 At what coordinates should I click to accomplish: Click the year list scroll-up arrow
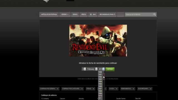(x=104, y=72)
